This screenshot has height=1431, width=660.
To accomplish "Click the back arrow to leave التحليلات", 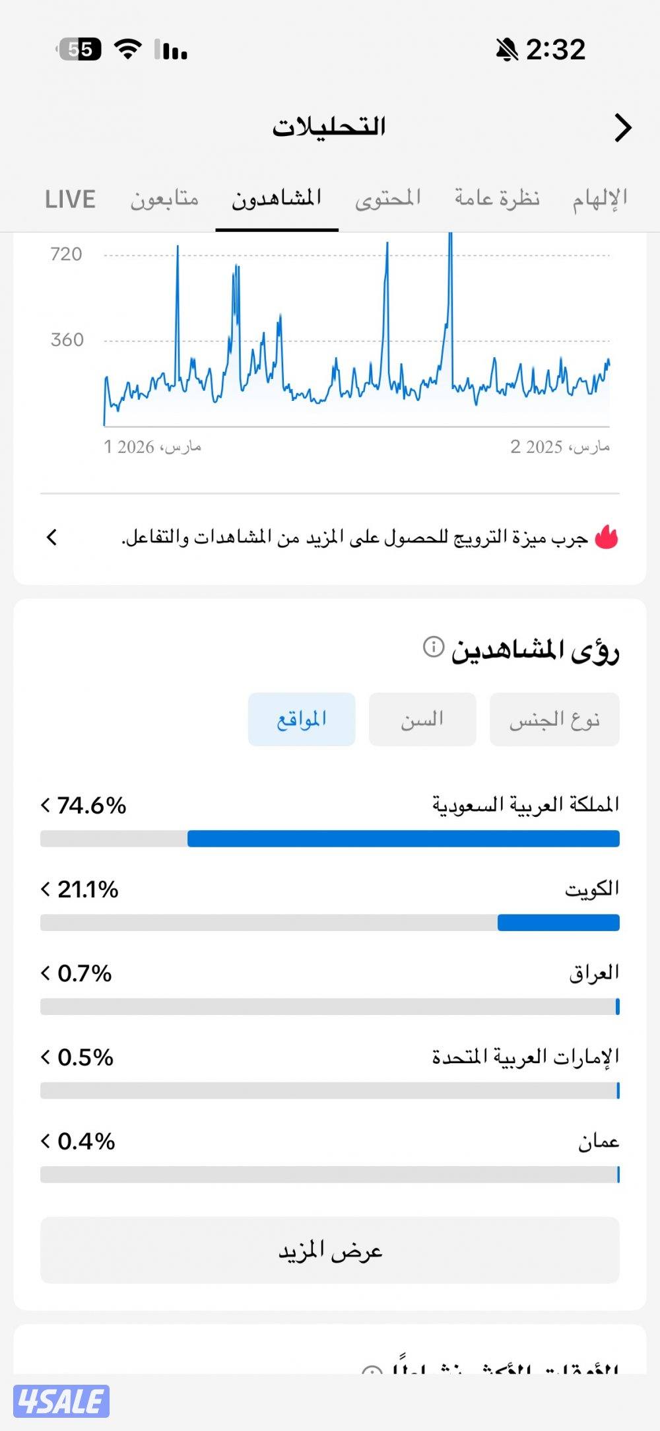I will [x=623, y=126].
